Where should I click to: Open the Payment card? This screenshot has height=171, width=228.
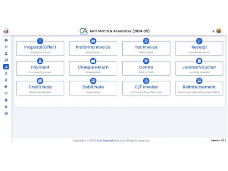[40, 68]
